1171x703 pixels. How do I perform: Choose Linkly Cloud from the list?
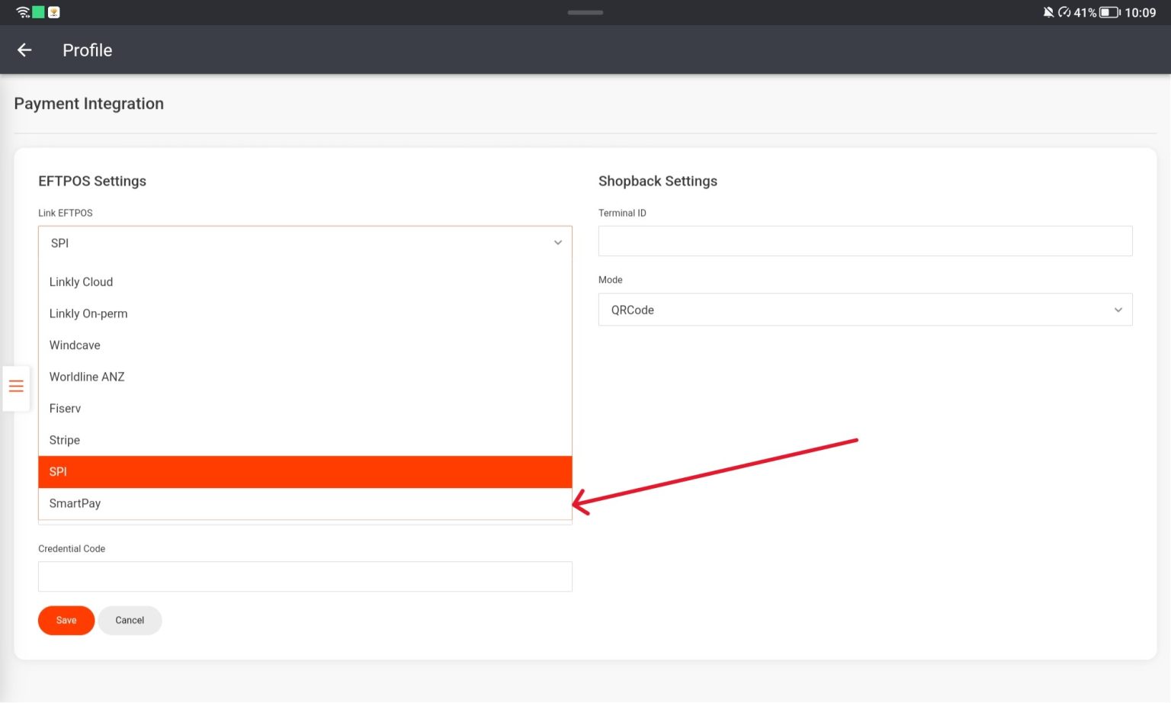(81, 282)
